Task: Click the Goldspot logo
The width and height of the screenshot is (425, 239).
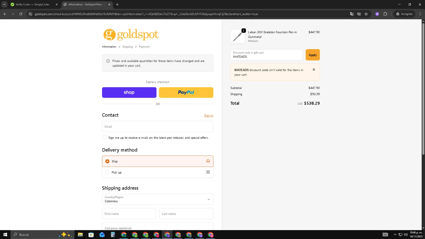Action: point(131,35)
